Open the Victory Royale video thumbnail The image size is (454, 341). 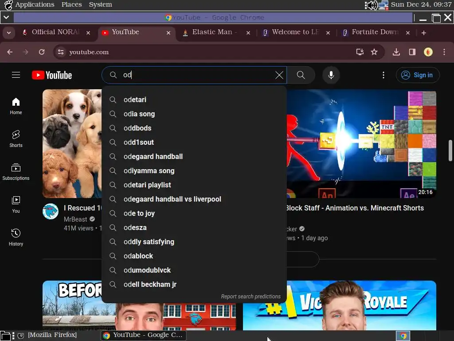coord(340,305)
